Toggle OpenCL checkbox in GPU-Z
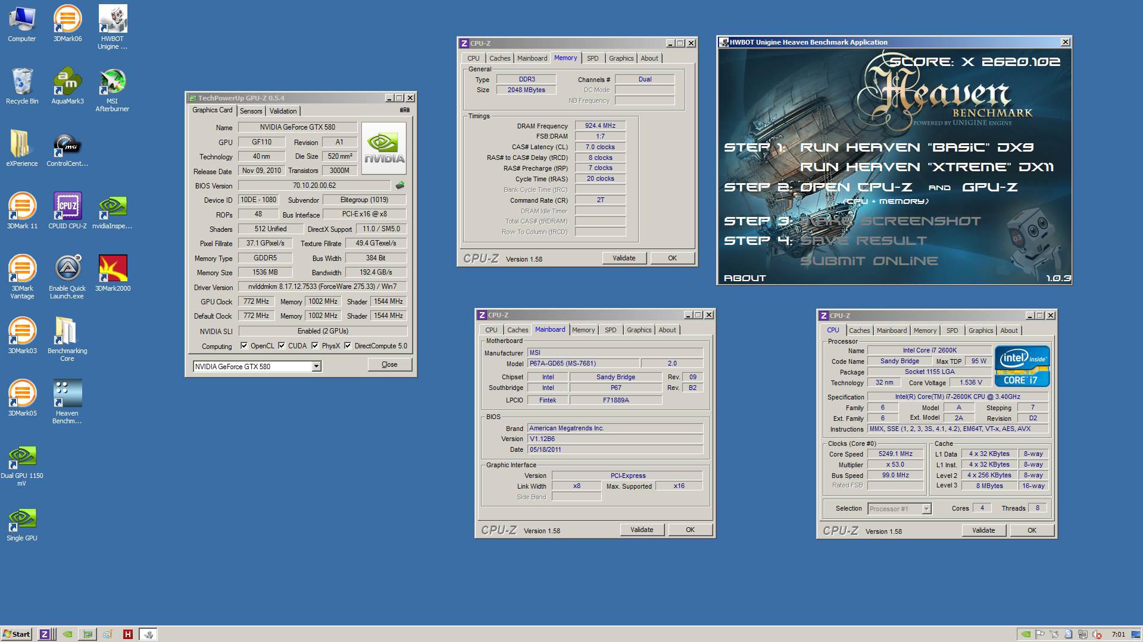 tap(244, 346)
